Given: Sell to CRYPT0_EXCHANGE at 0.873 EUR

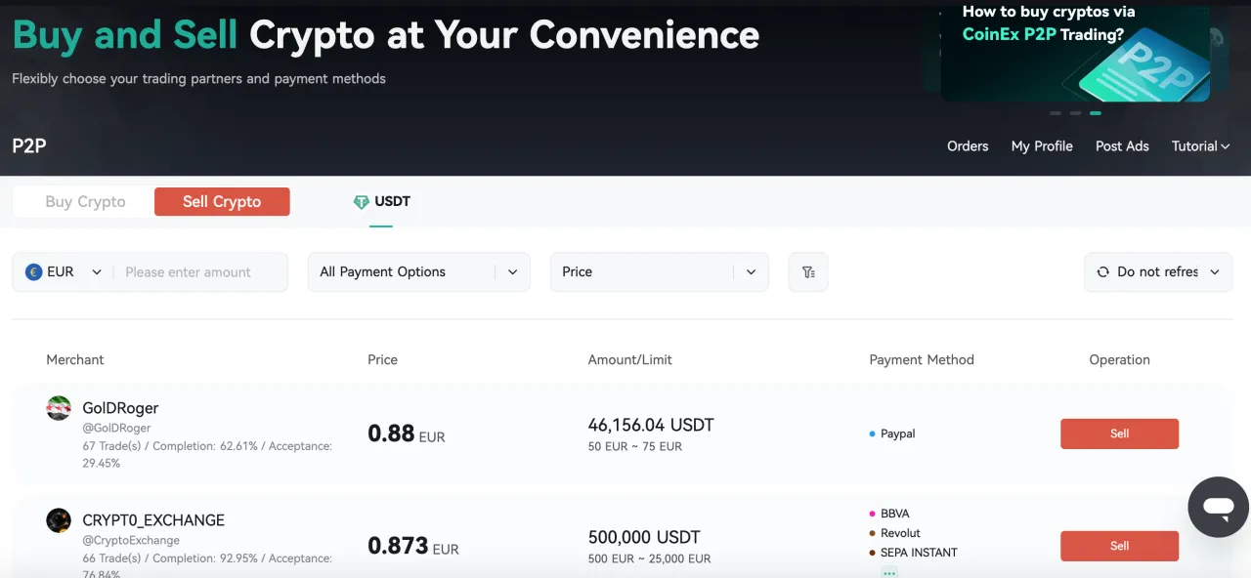Looking at the screenshot, I should pos(1119,547).
